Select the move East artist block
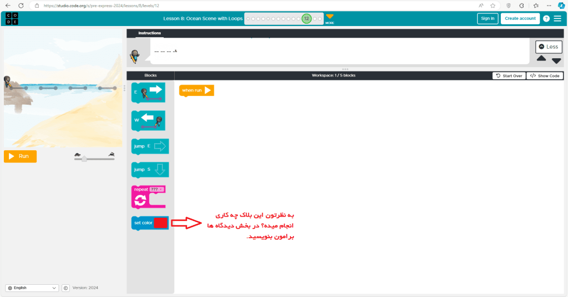This screenshot has height=297, width=568. pos(149,92)
